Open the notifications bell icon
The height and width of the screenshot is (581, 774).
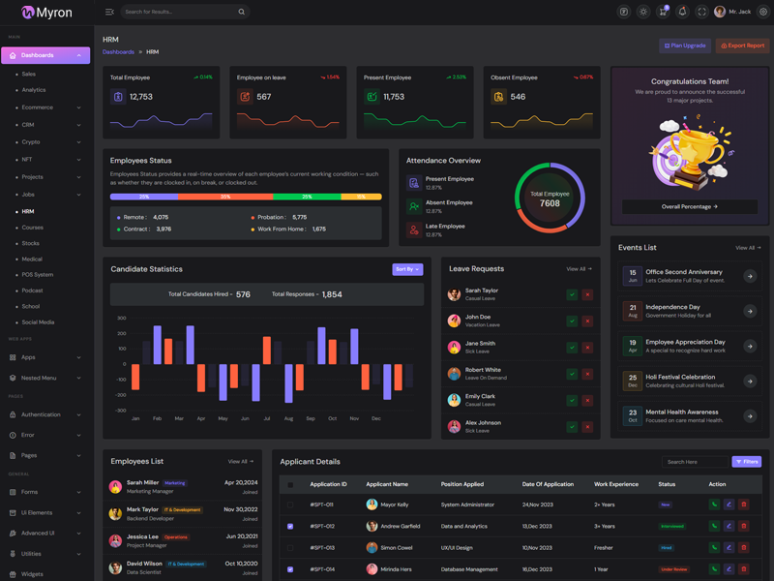682,12
